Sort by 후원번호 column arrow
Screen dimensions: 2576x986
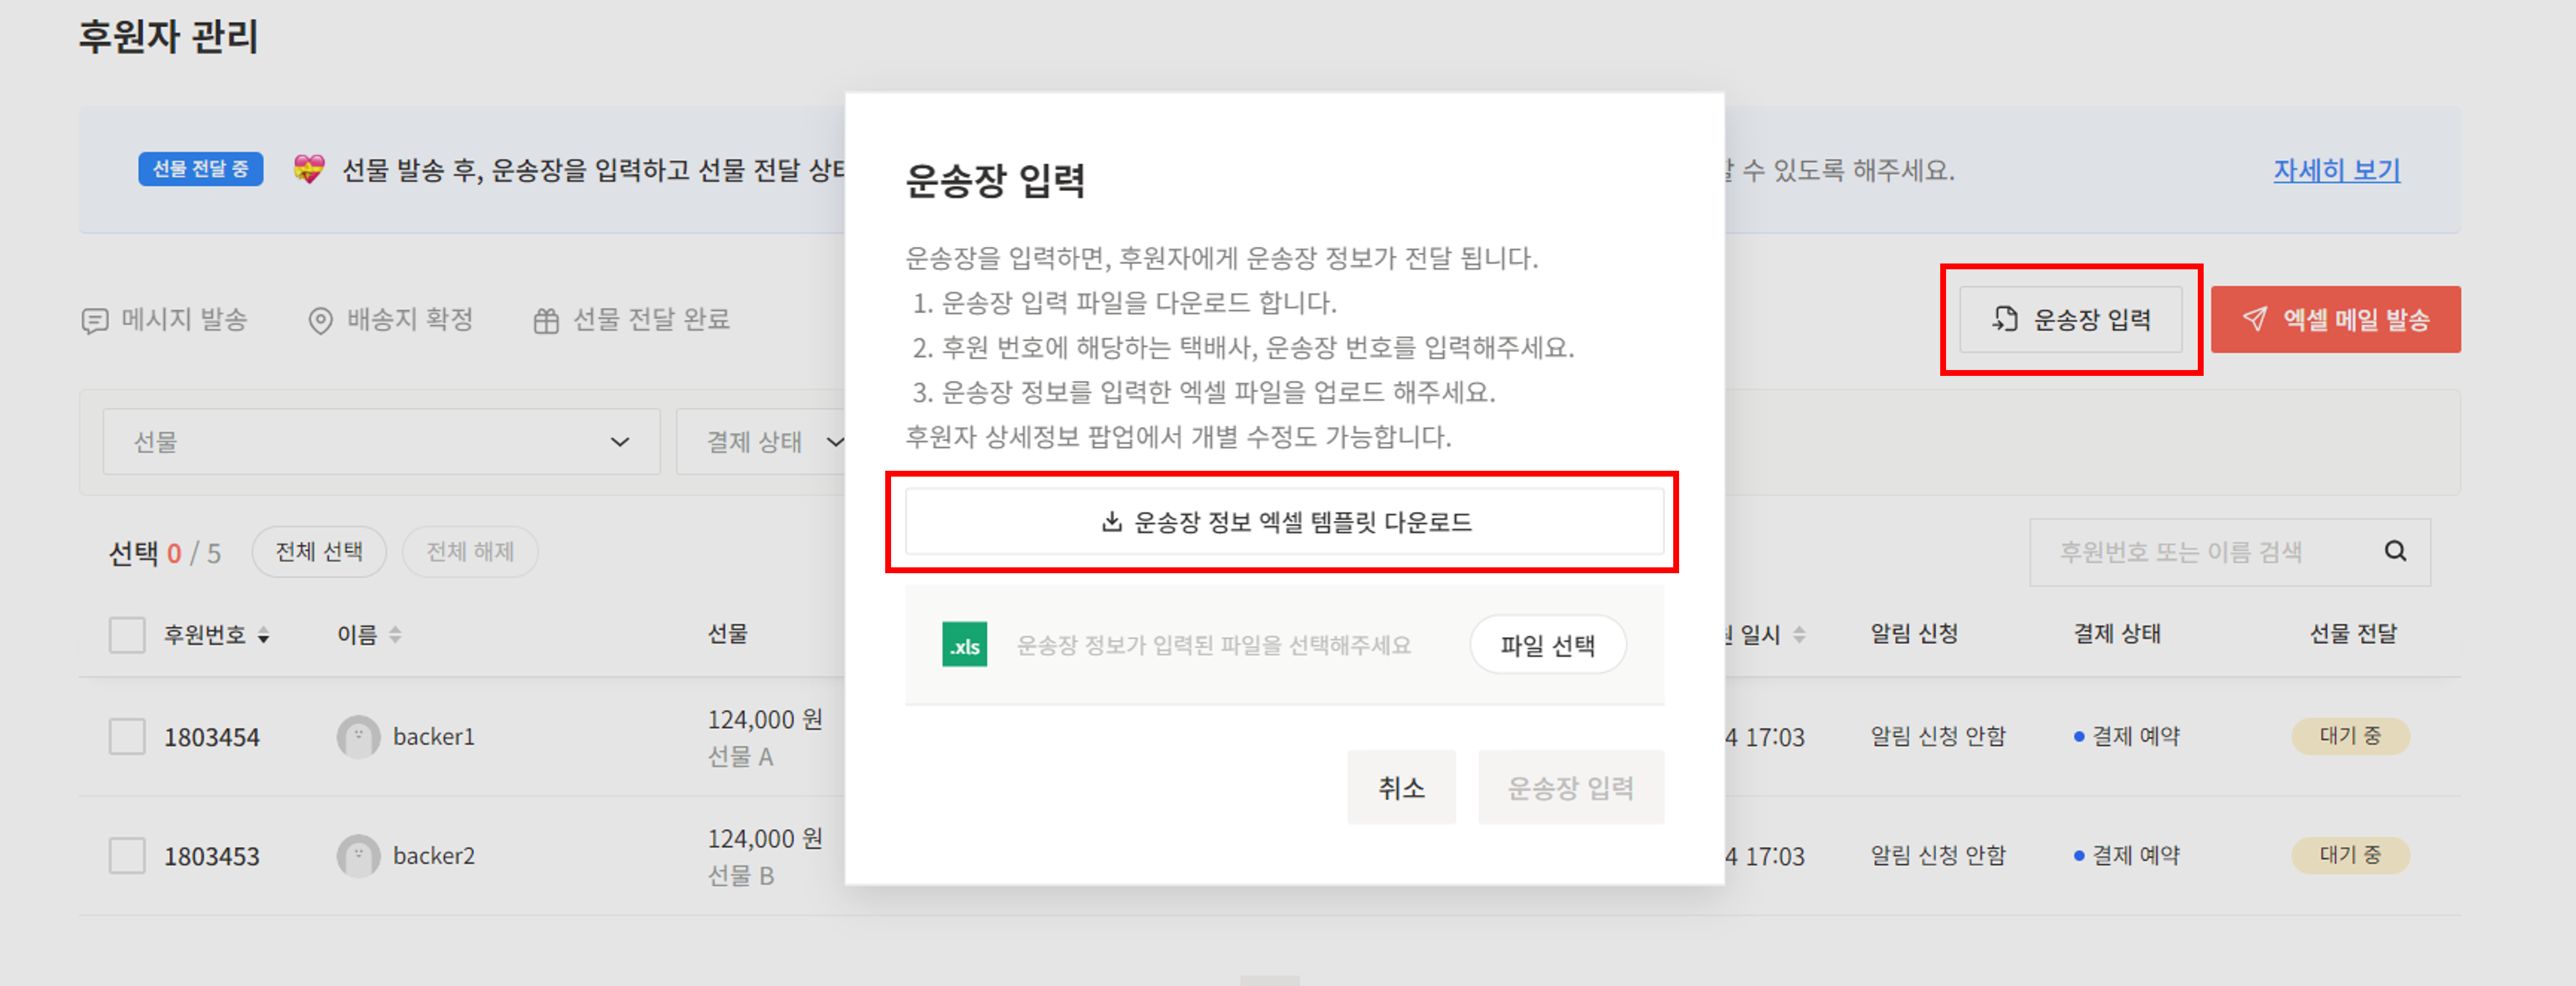(263, 635)
